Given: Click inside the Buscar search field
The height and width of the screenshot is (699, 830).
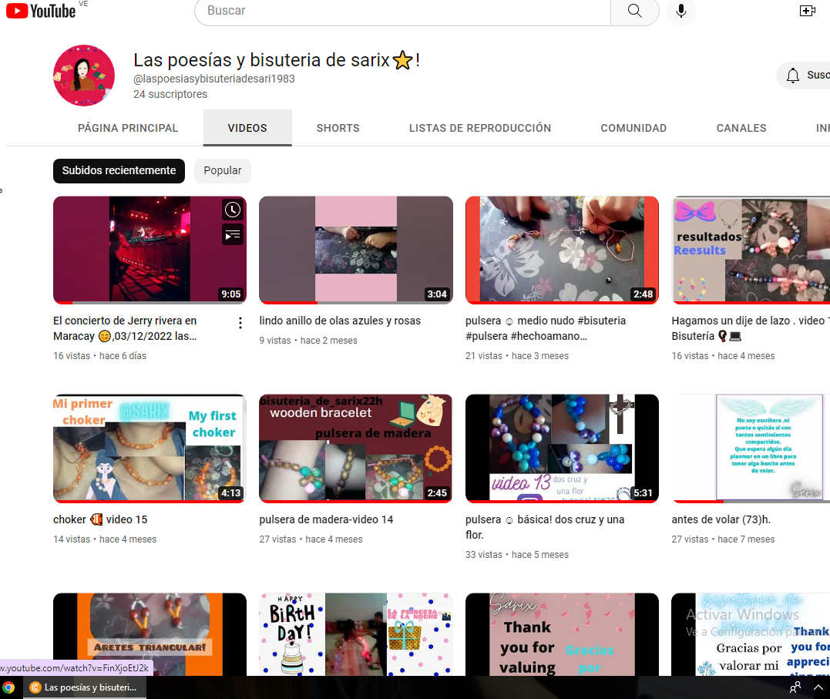Looking at the screenshot, I should coord(402,11).
